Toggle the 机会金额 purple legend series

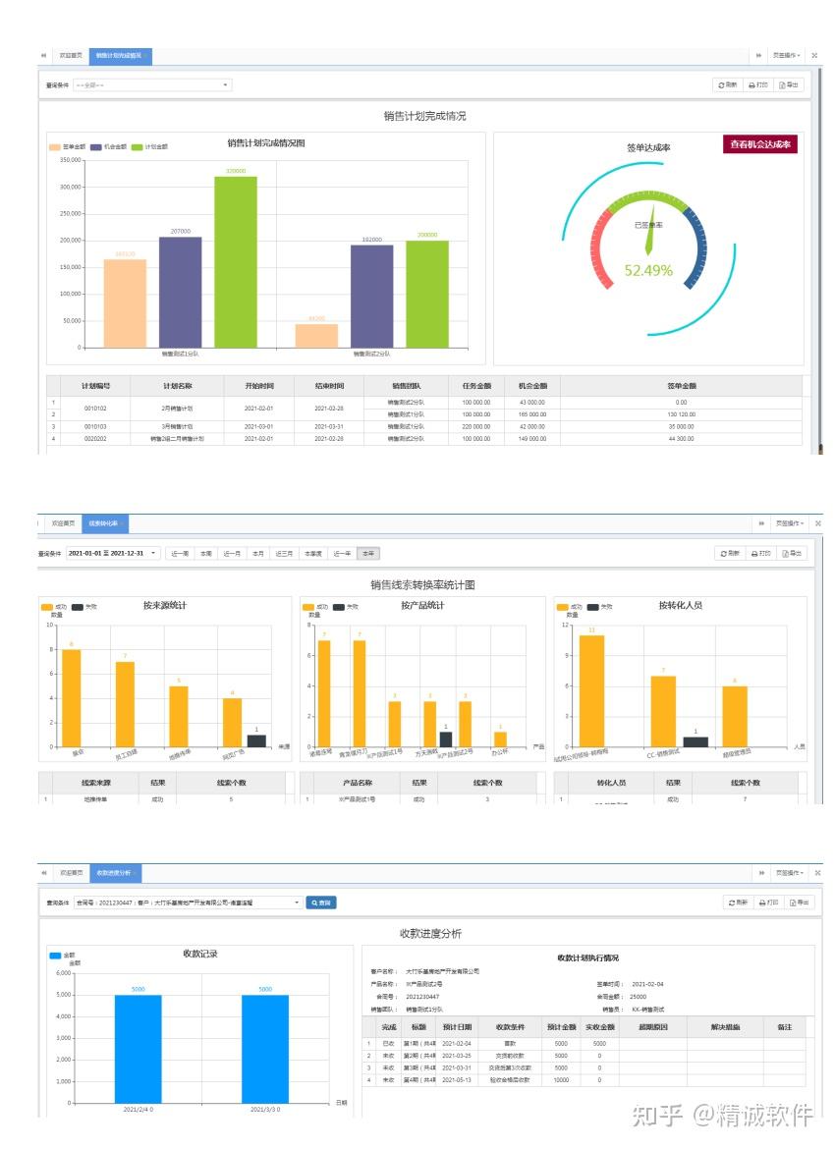tap(108, 146)
